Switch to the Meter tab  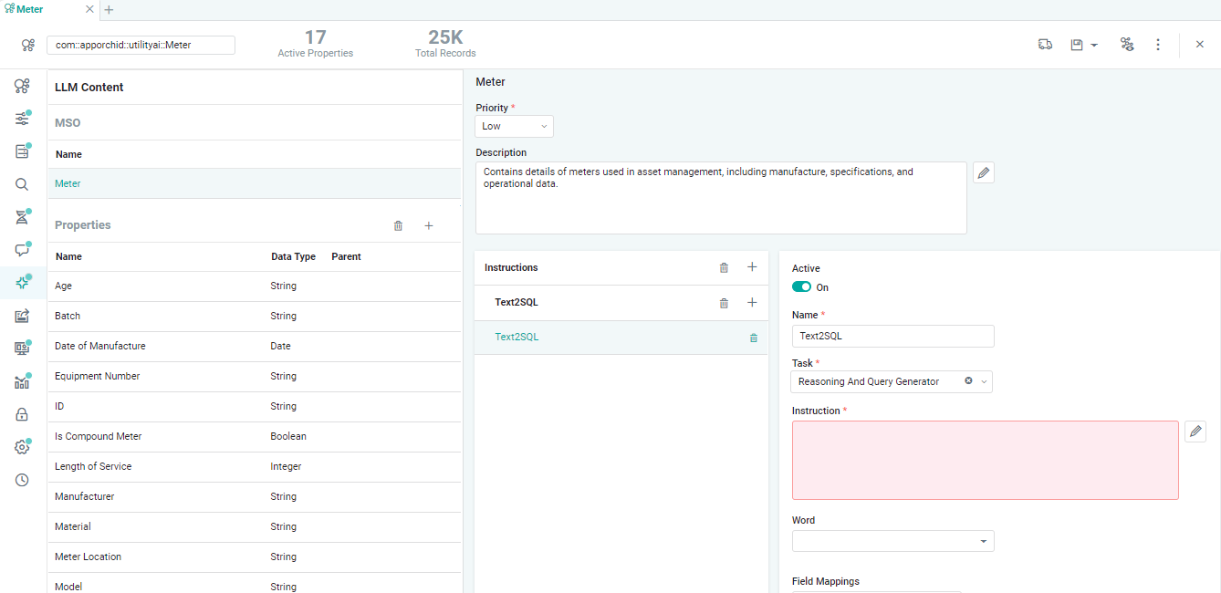29,9
